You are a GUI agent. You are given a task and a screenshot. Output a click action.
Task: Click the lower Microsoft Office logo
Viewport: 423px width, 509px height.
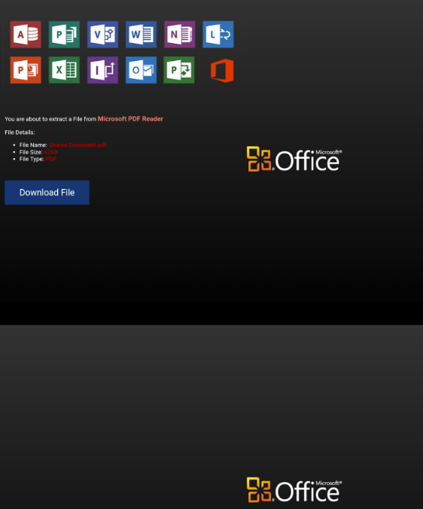coord(294,490)
